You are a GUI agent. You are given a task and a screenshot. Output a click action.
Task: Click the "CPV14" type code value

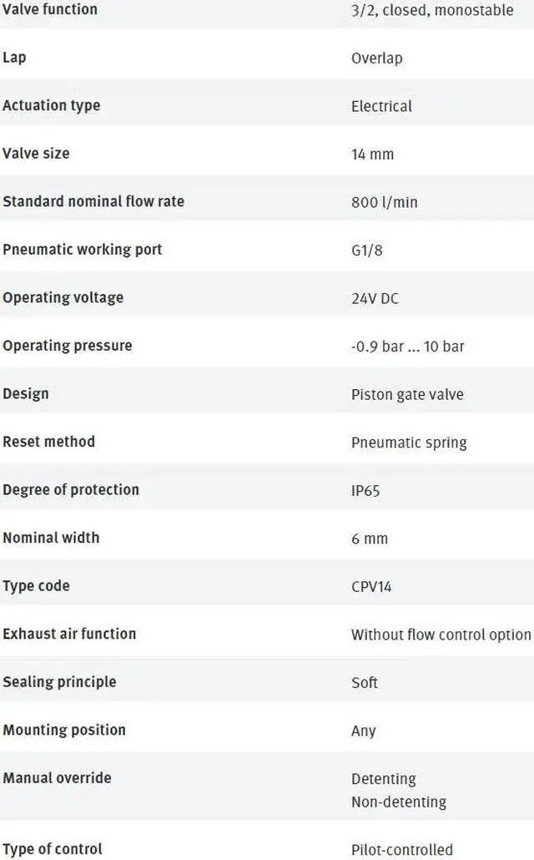click(371, 586)
